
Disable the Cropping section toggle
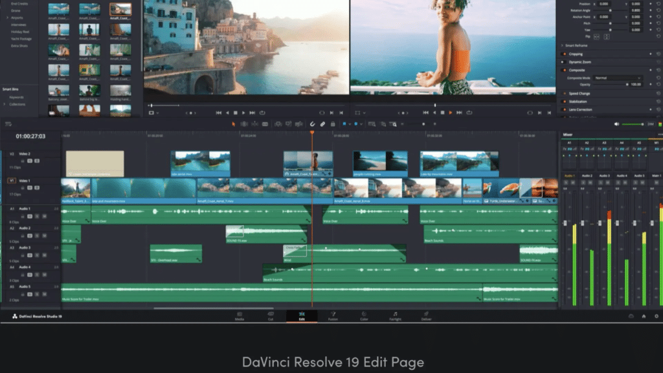click(x=563, y=54)
